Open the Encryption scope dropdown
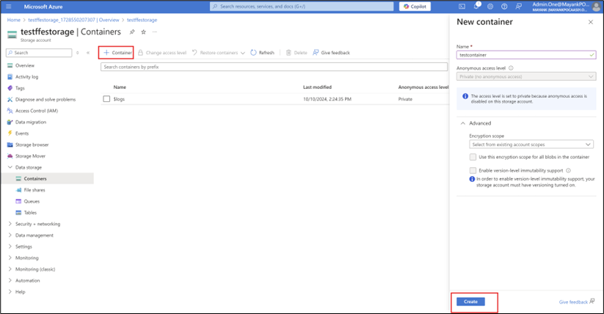The height and width of the screenshot is (314, 604). tap(531, 145)
